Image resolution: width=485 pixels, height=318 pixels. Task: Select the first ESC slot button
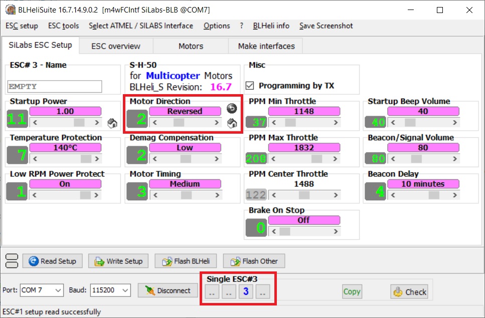click(212, 291)
